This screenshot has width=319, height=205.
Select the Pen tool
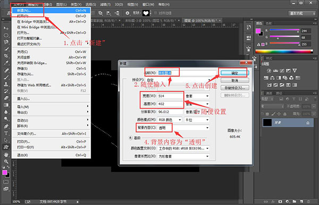pos(6,126)
